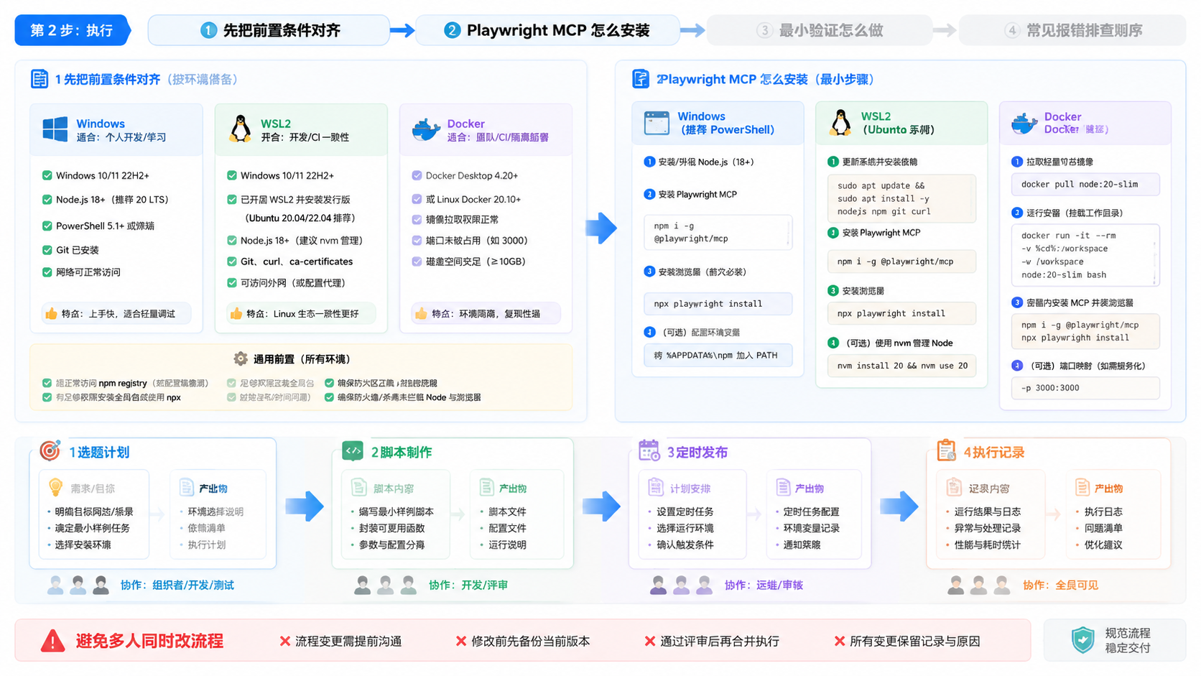Click the lightbulb icon beside 需求/目标
1201x676 pixels.
[x=55, y=488]
